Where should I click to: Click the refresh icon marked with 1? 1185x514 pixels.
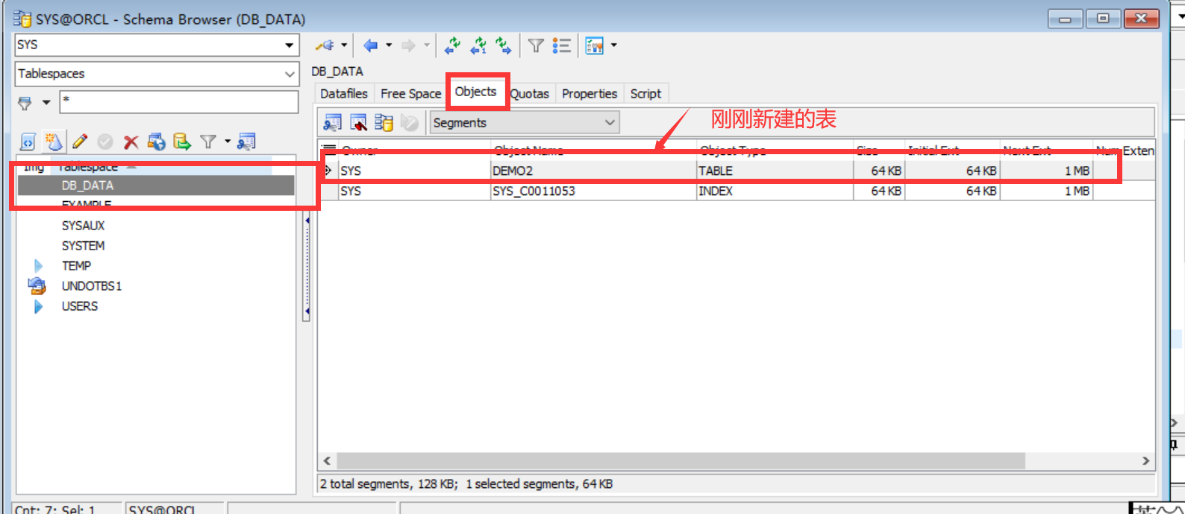tap(478, 45)
